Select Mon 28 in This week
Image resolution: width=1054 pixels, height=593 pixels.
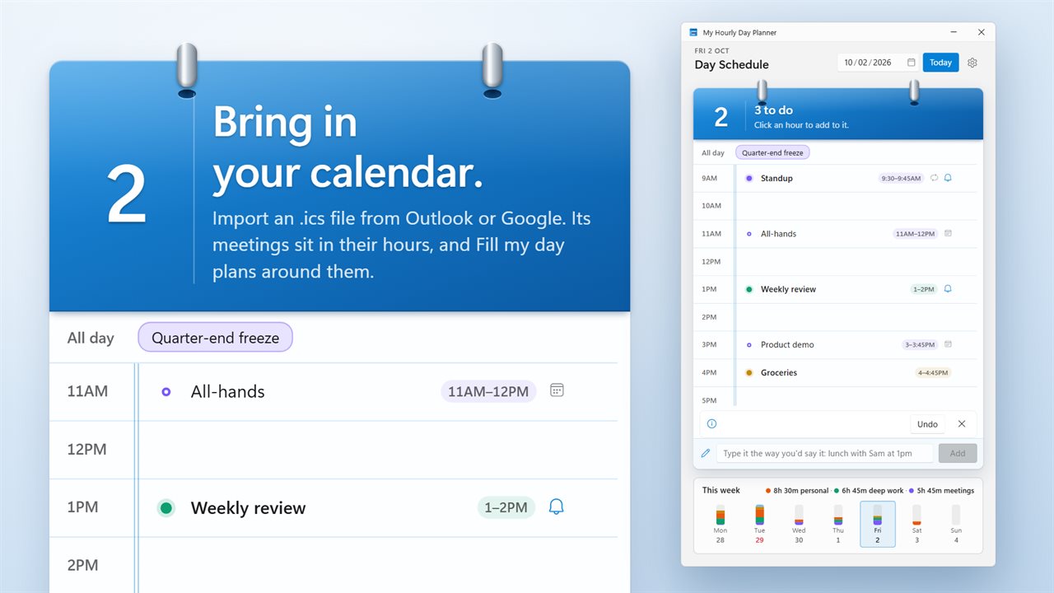tap(720, 524)
